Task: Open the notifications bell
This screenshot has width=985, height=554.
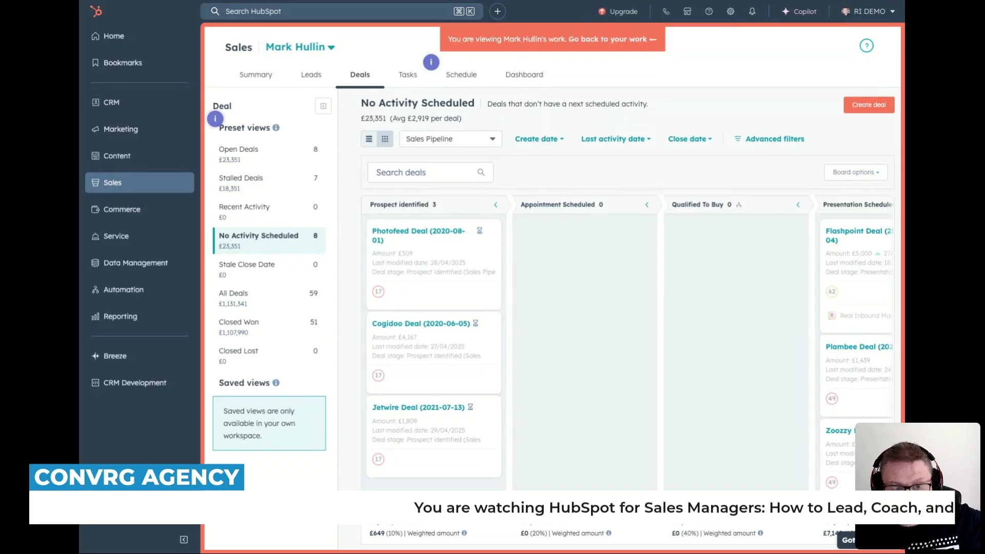Action: tap(752, 11)
